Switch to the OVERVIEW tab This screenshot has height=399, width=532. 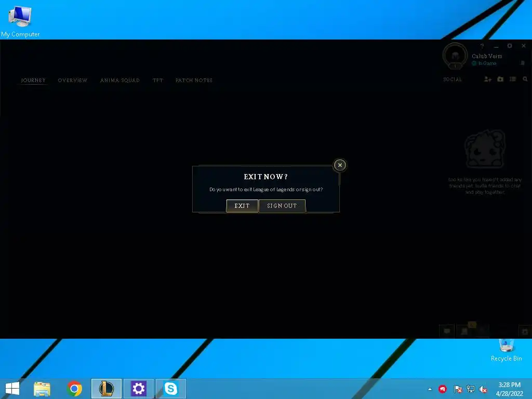tap(73, 80)
